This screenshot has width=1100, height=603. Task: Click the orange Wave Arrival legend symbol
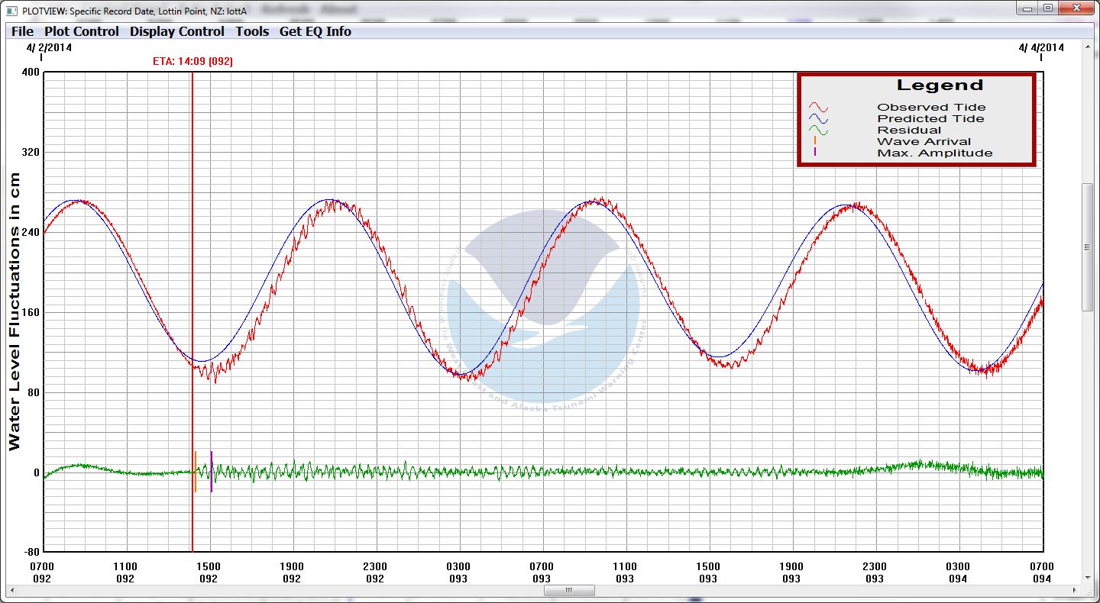pyautogui.click(x=815, y=141)
